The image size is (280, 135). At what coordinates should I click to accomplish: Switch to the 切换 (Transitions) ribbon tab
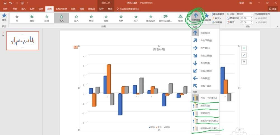pos(41,9)
